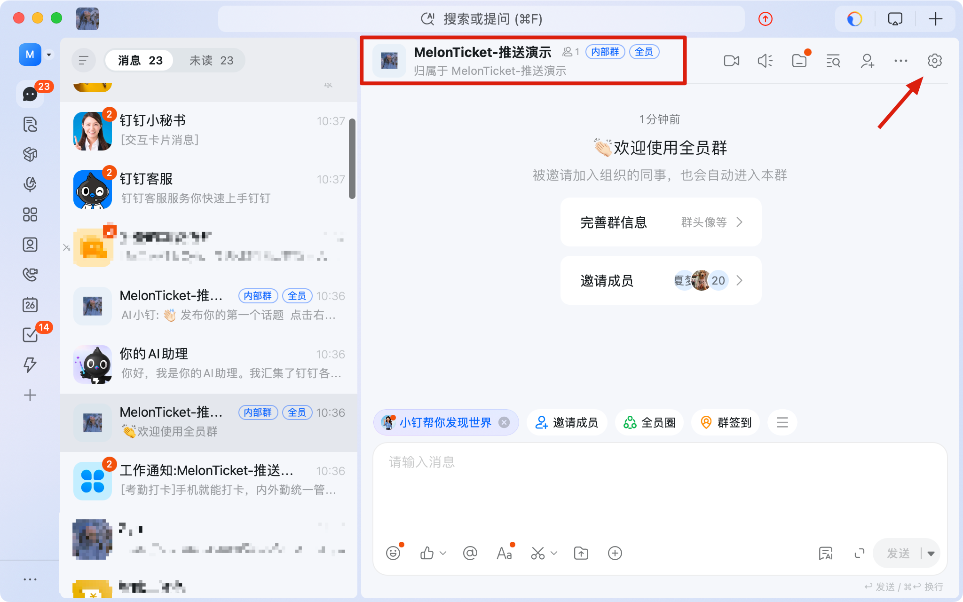Open 完善群信息 card chevron

[740, 222]
